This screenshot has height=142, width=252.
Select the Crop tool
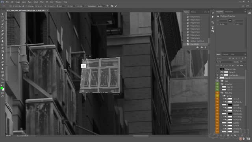click(x=2, y=28)
